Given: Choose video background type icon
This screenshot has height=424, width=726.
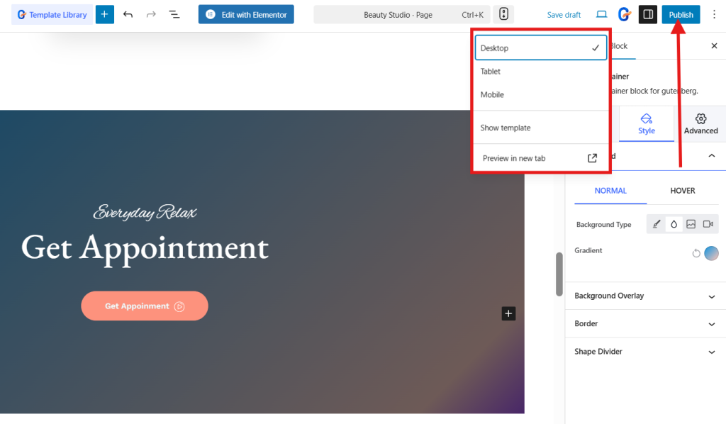Looking at the screenshot, I should coord(708,224).
